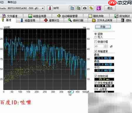Click the 最高 maximum 132.0 value display
132x113 pixels.
pos(104,64)
